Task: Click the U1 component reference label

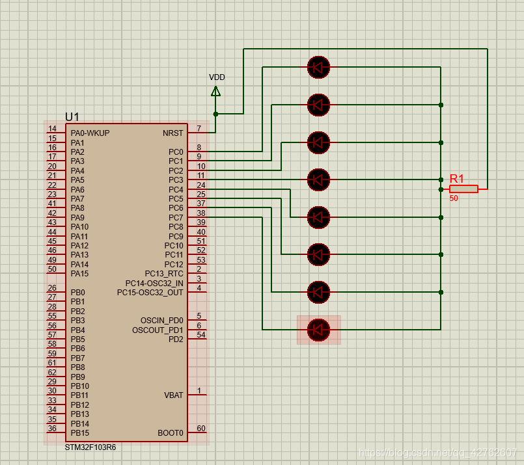Action: click(x=72, y=117)
